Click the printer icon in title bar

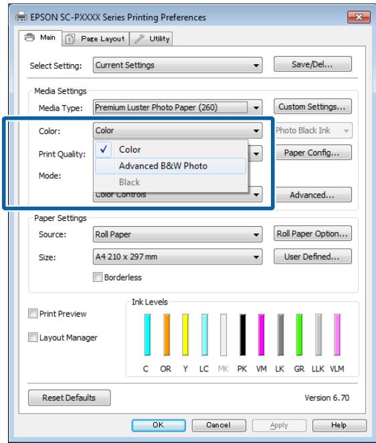21,17
